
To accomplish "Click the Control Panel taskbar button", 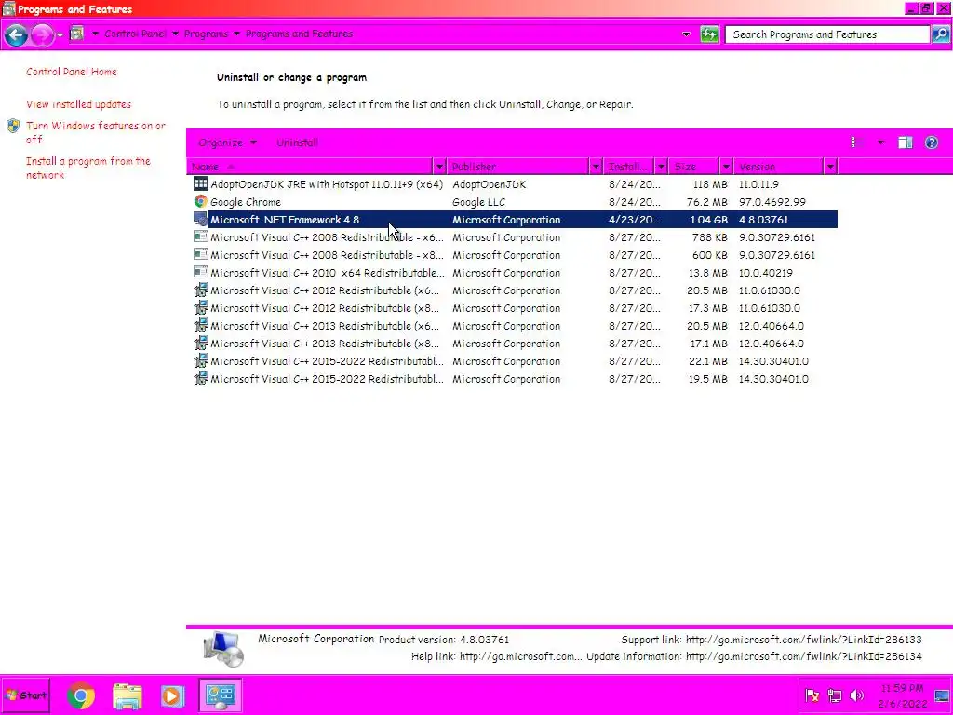I will [220, 695].
